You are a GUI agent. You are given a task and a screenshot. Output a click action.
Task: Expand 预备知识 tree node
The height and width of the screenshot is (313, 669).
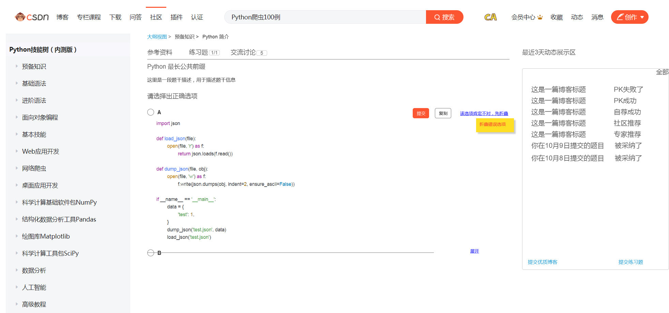point(17,66)
